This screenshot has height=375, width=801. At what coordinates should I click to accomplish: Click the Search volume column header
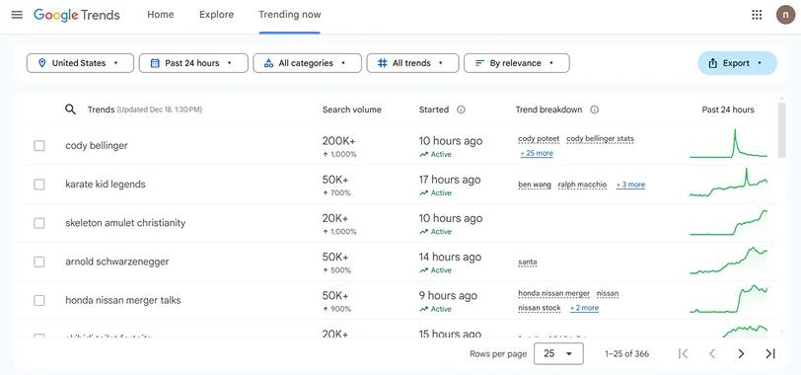pyautogui.click(x=351, y=110)
